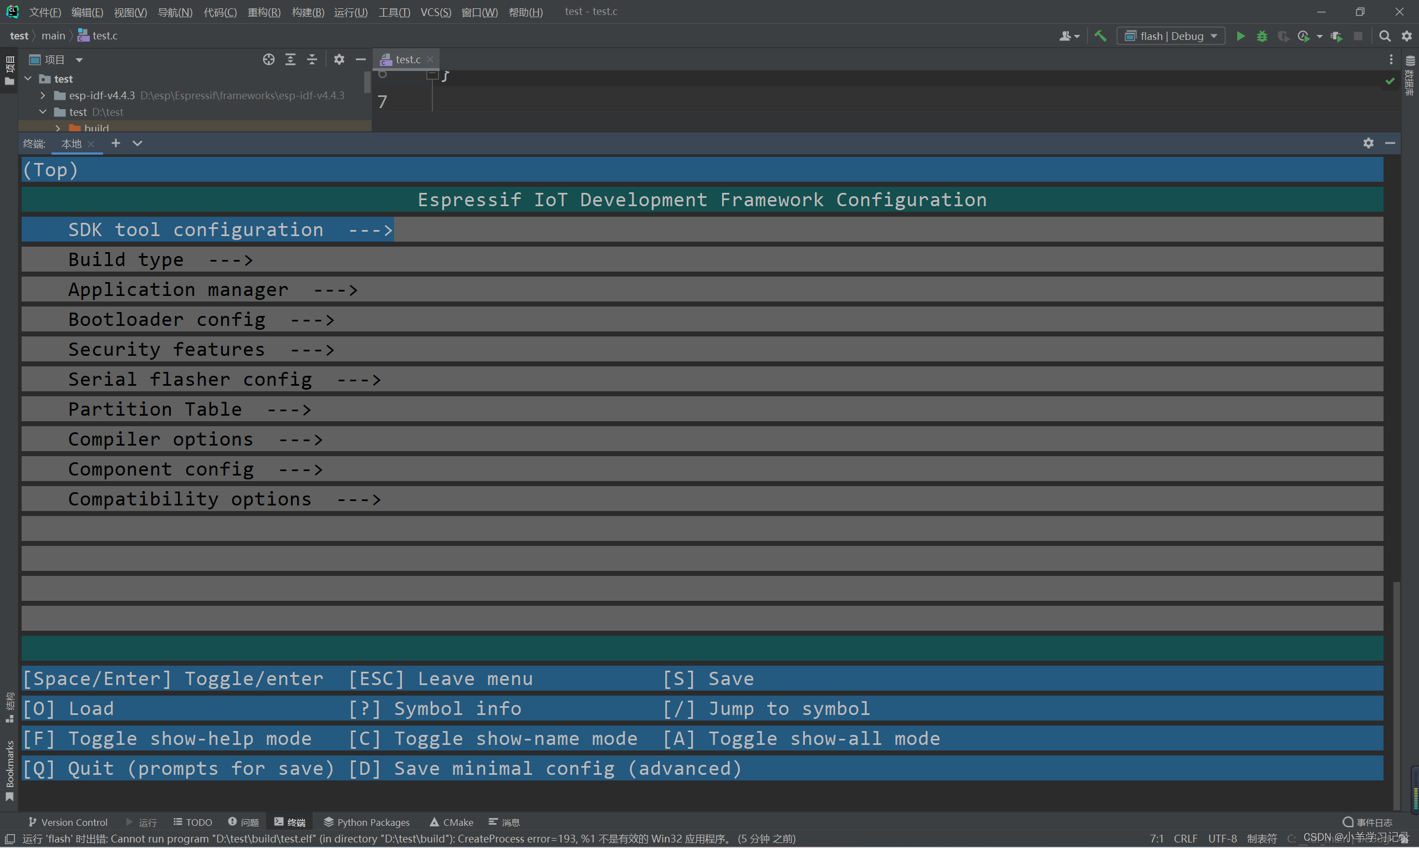Open Search Everywhere magnifier icon
Image resolution: width=1419 pixels, height=848 pixels.
pyautogui.click(x=1384, y=36)
